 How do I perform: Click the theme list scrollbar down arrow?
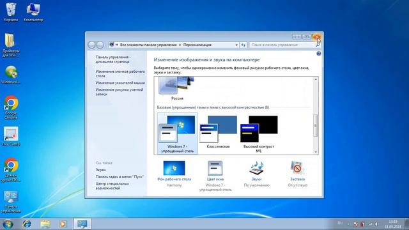316,152
